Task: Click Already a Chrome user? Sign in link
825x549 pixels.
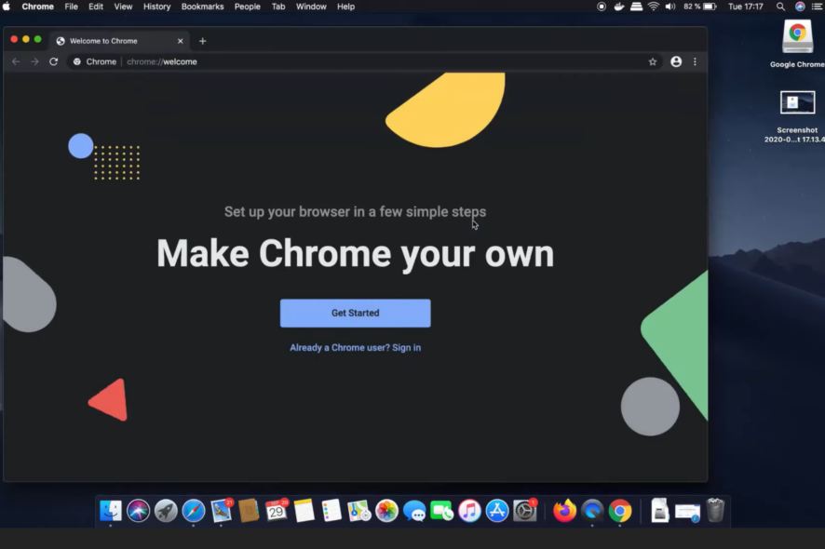Action: point(355,348)
